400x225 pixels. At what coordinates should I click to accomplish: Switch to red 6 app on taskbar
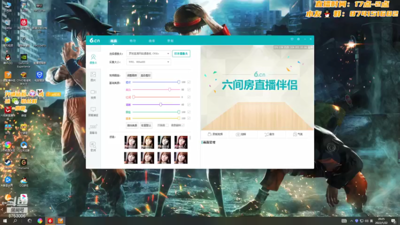coord(50,221)
